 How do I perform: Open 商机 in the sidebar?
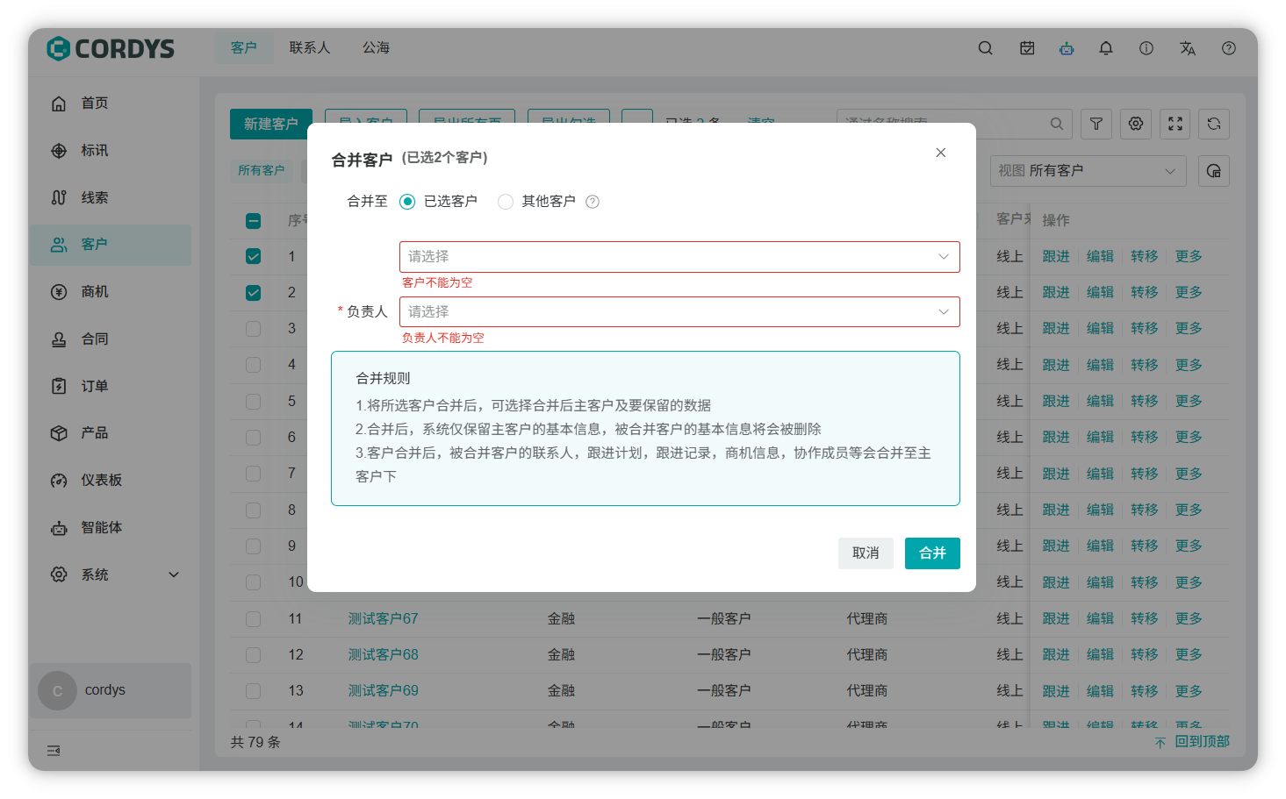(x=111, y=292)
